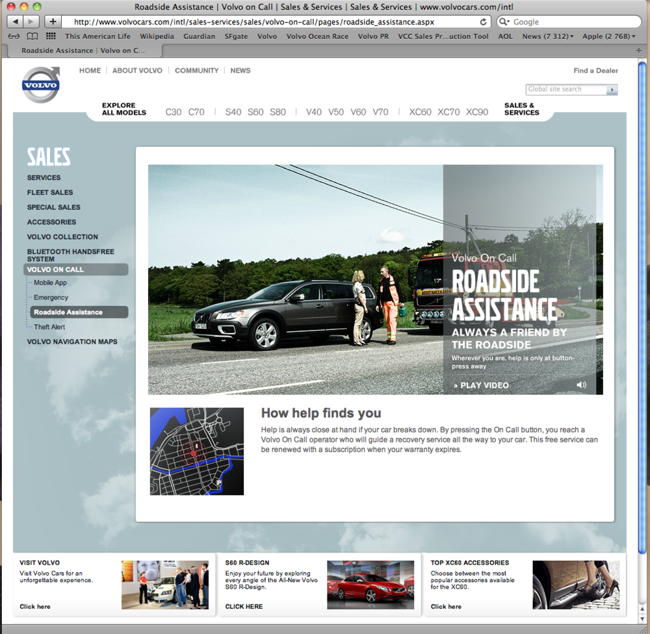Click the Safari back arrow button

[14, 21]
